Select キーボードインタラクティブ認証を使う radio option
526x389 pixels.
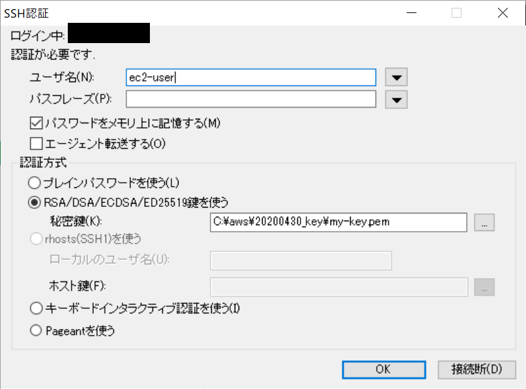point(37,308)
